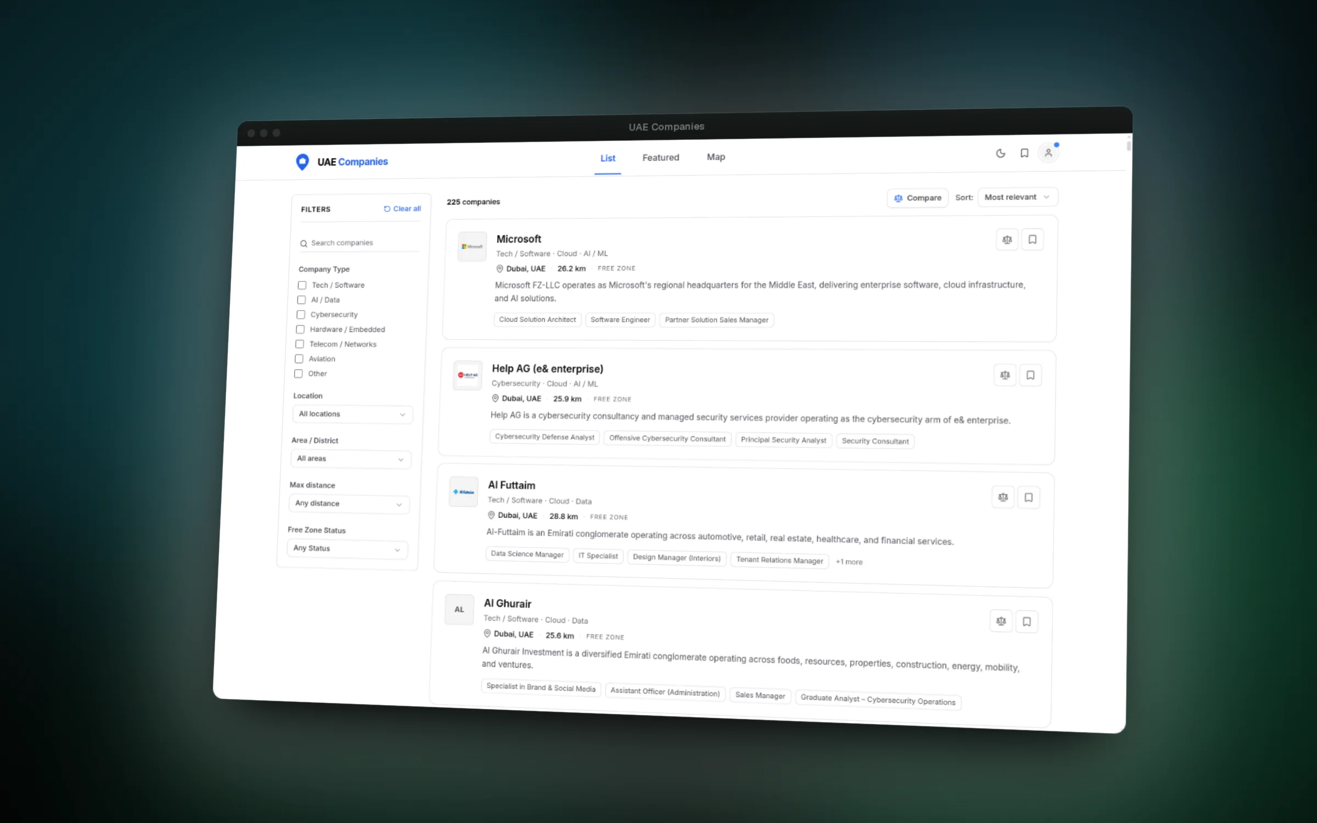1317x823 pixels.
Task: Open the Any distance dropdown
Action: pos(349,504)
